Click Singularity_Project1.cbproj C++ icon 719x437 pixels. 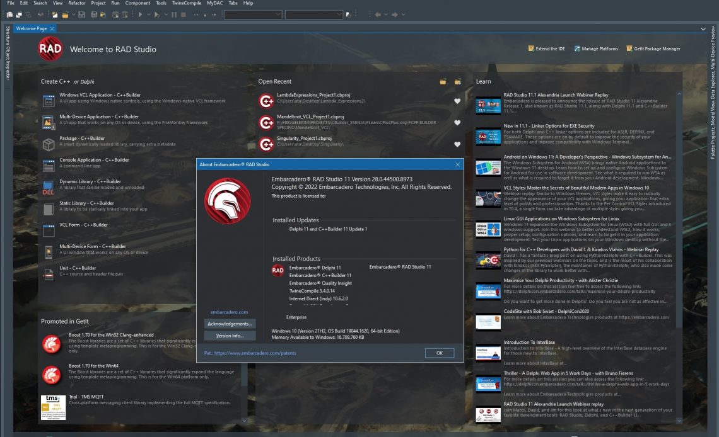tap(266, 144)
